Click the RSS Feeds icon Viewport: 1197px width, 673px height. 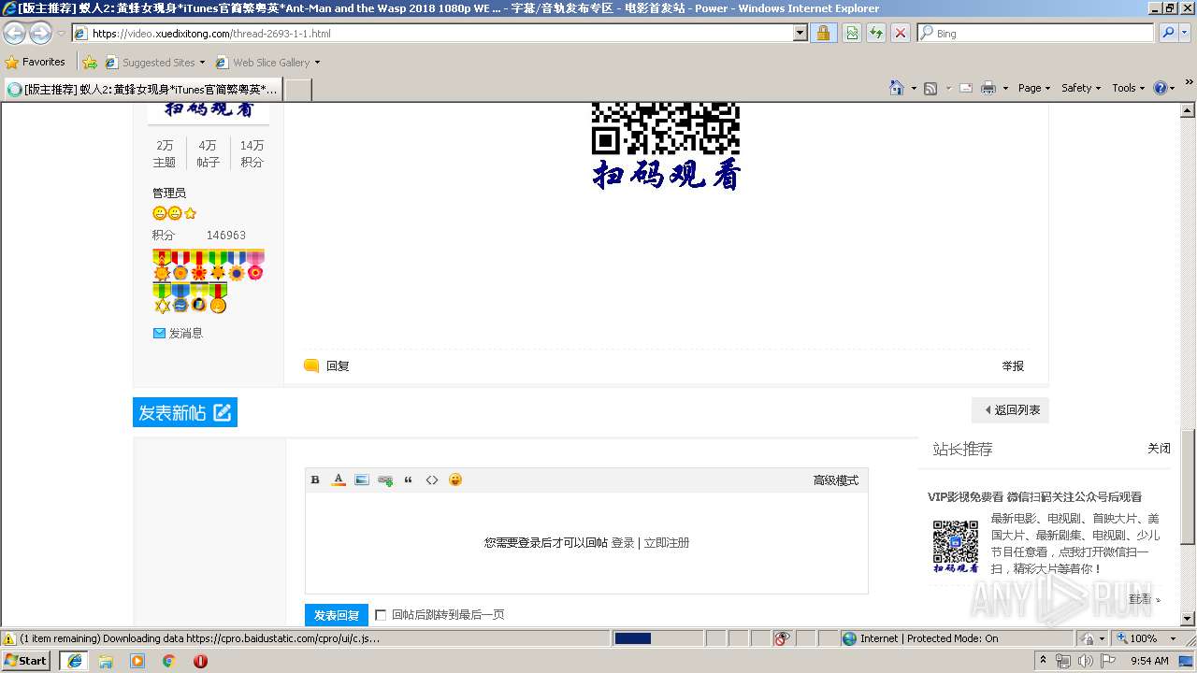click(x=930, y=88)
